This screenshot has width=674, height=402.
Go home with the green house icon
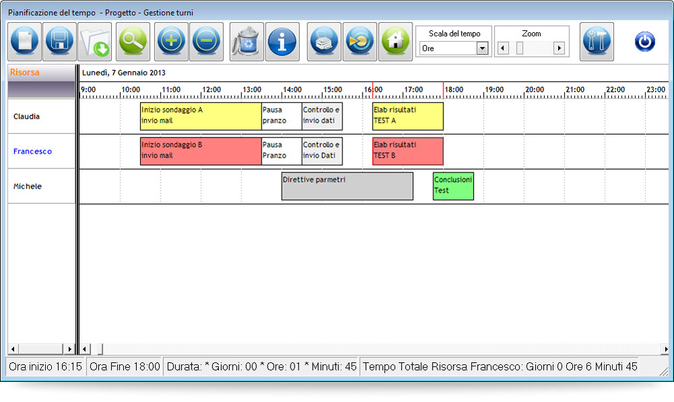(x=396, y=42)
